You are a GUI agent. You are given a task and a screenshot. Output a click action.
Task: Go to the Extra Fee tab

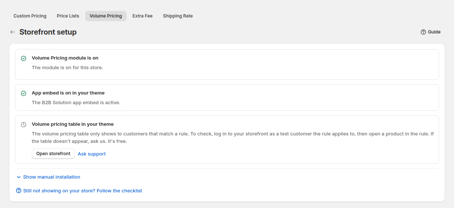point(143,16)
